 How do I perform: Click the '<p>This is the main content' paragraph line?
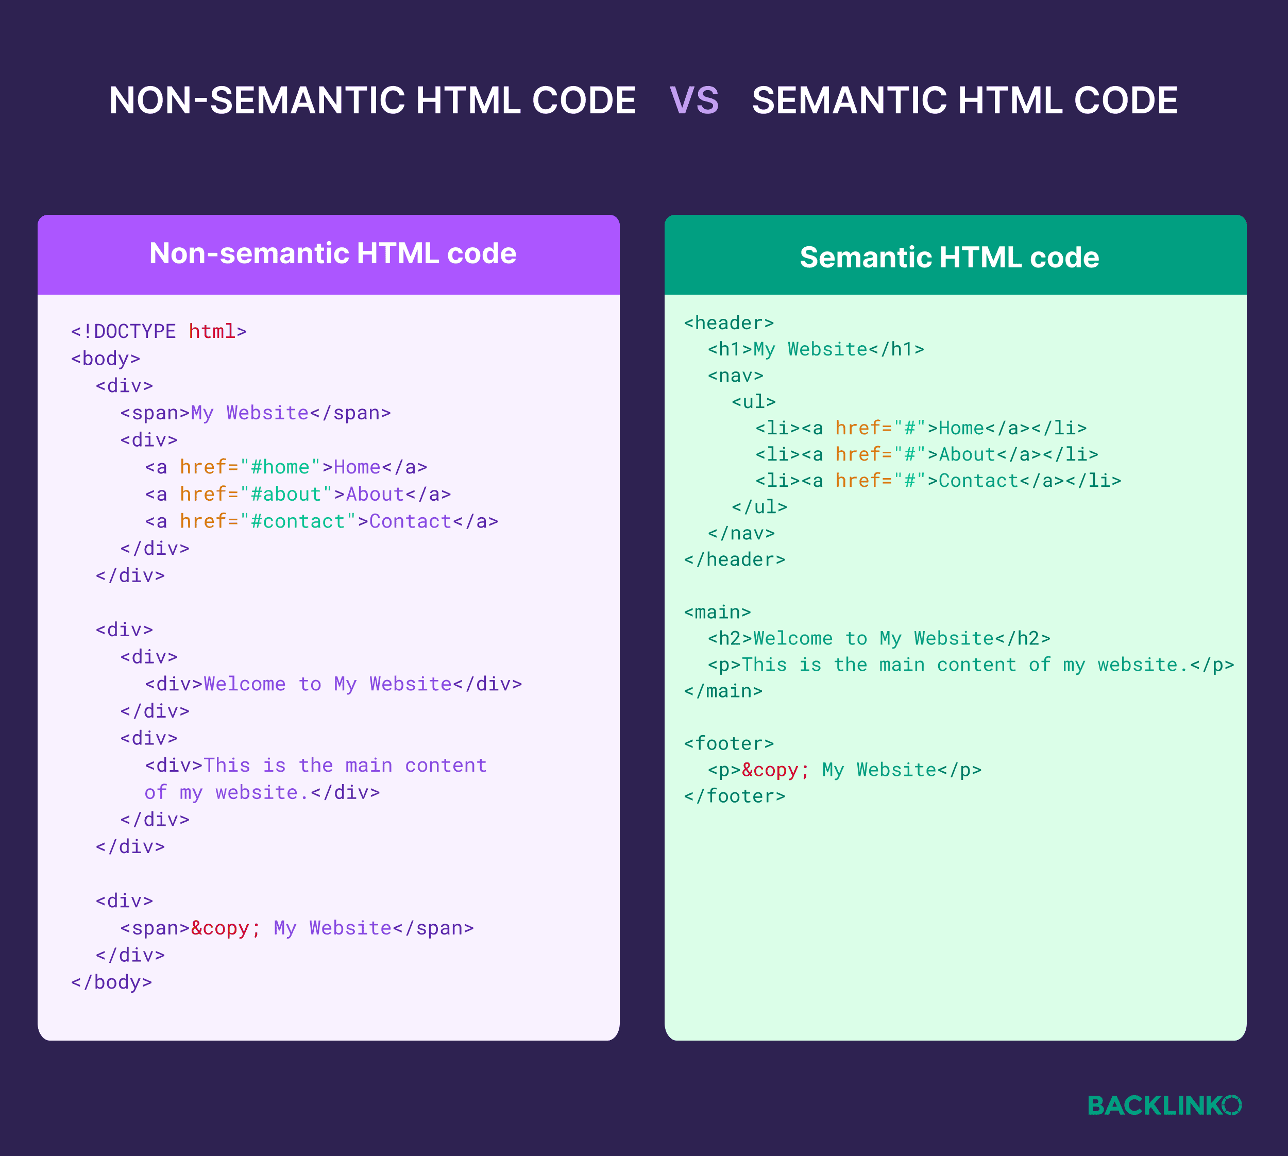(971, 665)
